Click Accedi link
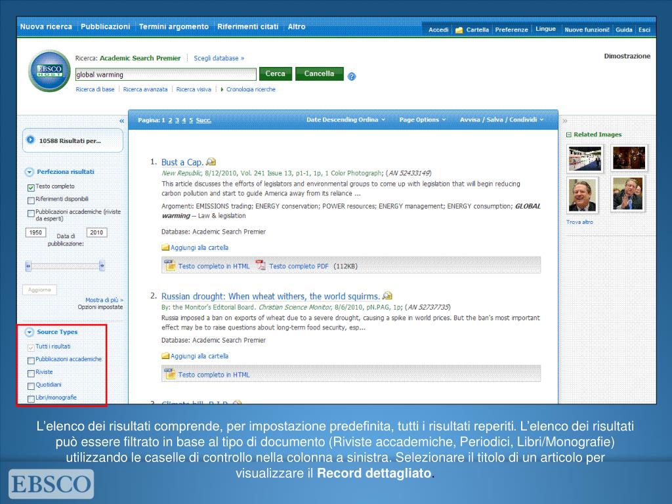This screenshot has width=672, height=504. coord(438,30)
